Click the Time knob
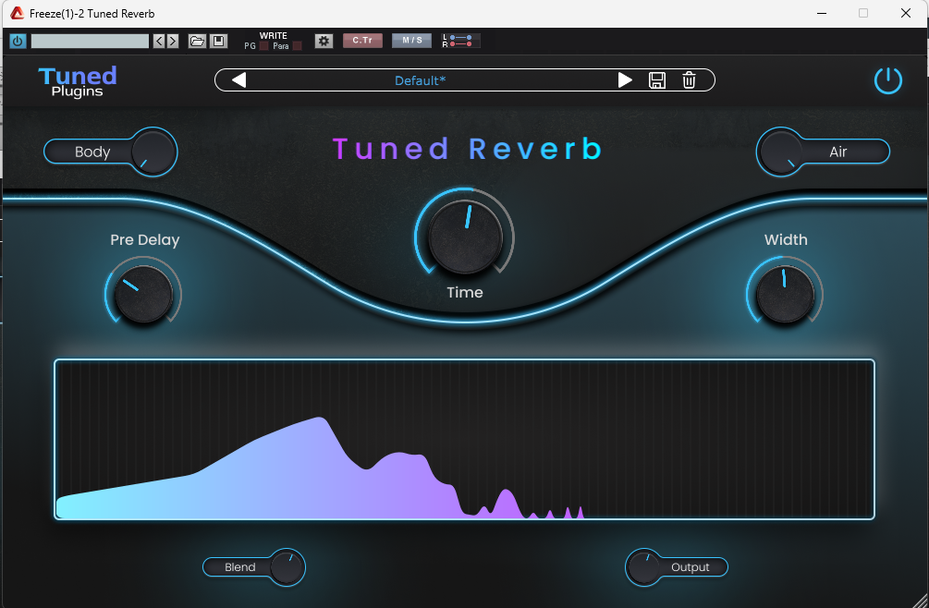This screenshot has height=608, width=929. coord(465,237)
